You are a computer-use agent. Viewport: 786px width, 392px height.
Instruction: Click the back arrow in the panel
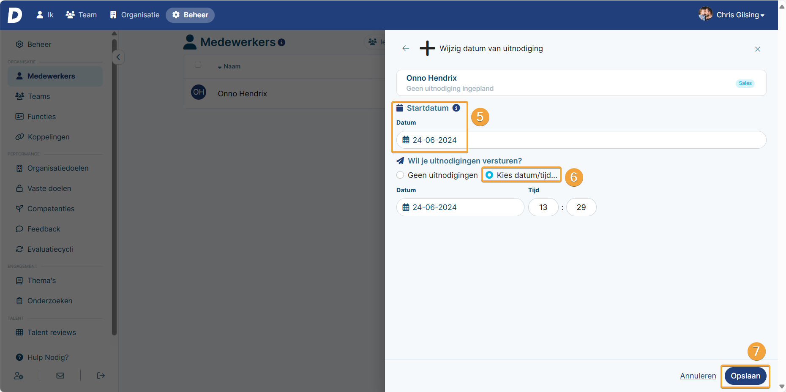click(406, 48)
